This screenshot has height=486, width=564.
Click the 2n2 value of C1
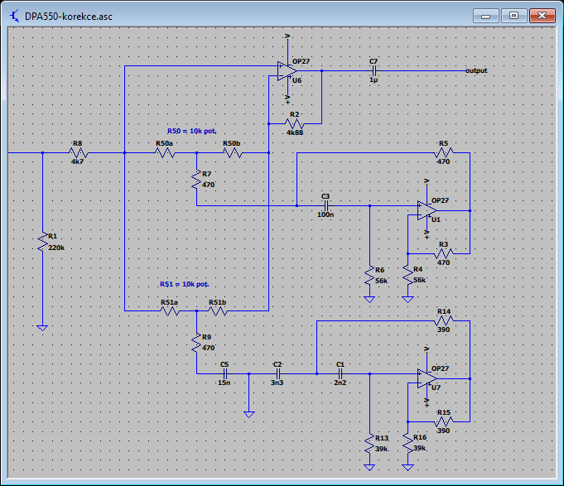point(340,383)
